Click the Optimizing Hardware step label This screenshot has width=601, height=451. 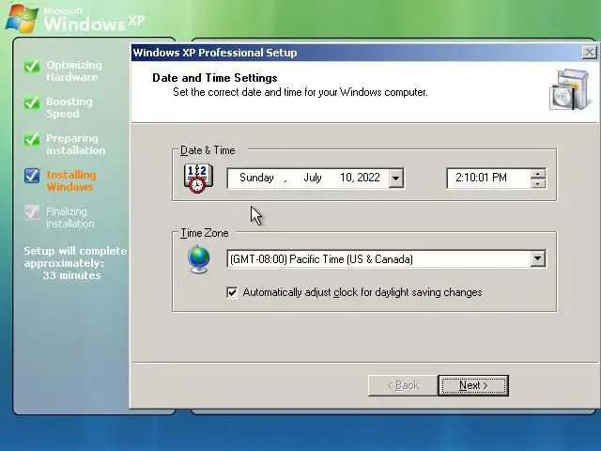click(74, 71)
